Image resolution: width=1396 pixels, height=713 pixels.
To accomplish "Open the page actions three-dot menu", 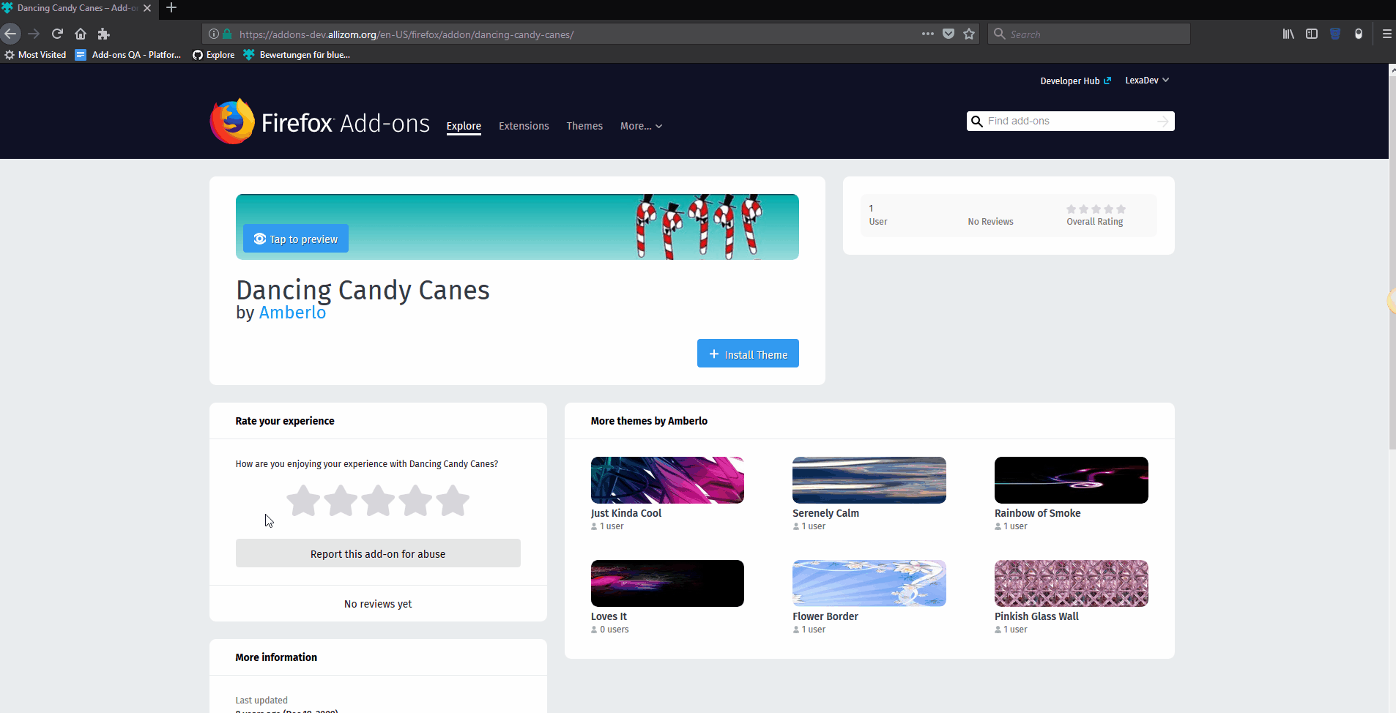I will coord(928,34).
